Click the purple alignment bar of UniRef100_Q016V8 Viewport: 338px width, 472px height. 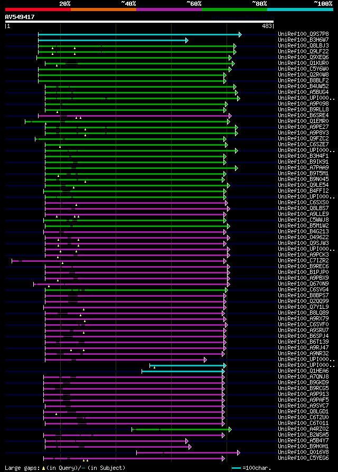[189, 452]
